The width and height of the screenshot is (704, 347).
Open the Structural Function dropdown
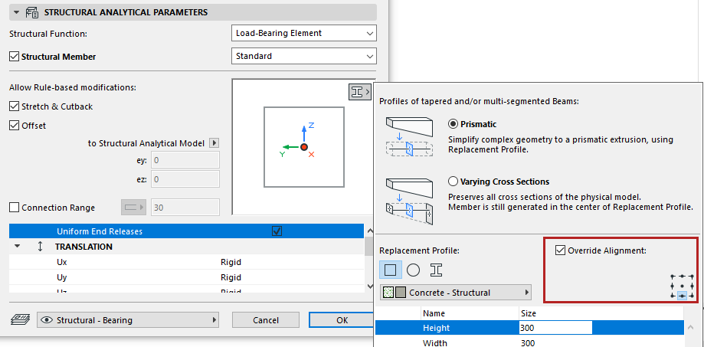(x=304, y=33)
